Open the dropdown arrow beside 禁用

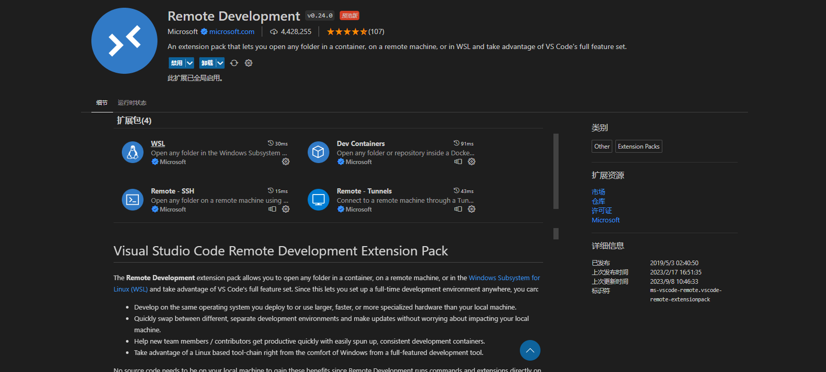[189, 63]
